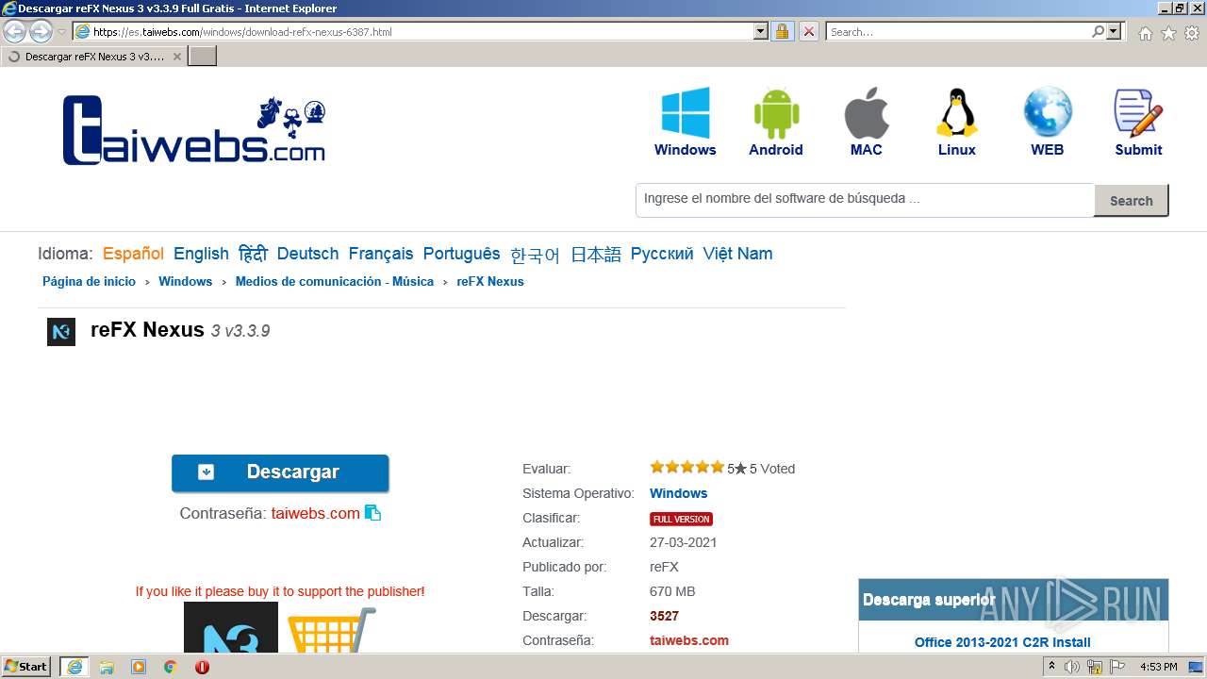Open the Linux penguin category icon

pyautogui.click(x=957, y=113)
